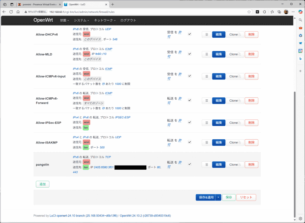Toggle the Allow-ICMPv6-Forward enable checkbox

(x=189, y=100)
